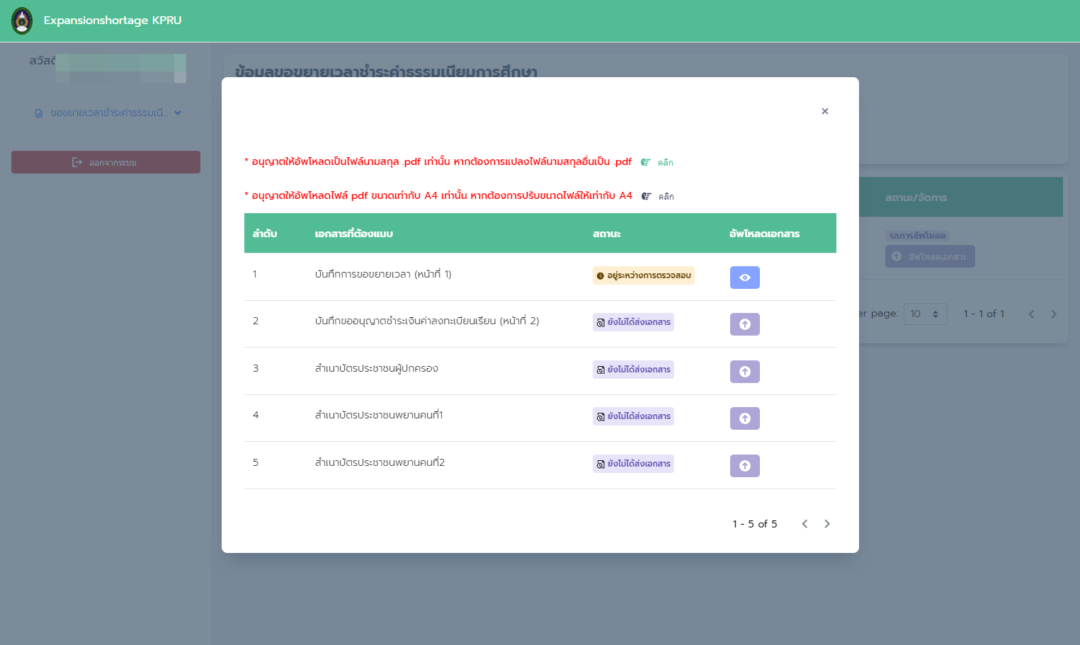Select text บันทึกการขอขยายเวลา (หน้าที่ 1)
Image resolution: width=1080 pixels, height=645 pixels.
tap(383, 274)
